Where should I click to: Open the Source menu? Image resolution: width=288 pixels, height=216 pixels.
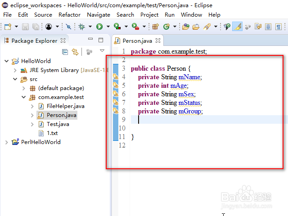pos(43,15)
